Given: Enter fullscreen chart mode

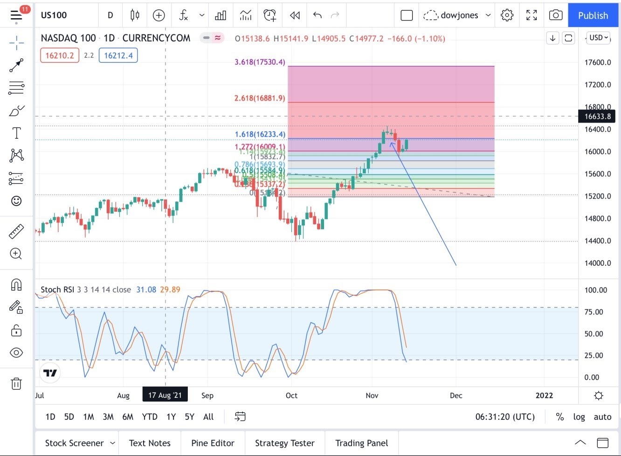Looking at the screenshot, I should tap(531, 15).
